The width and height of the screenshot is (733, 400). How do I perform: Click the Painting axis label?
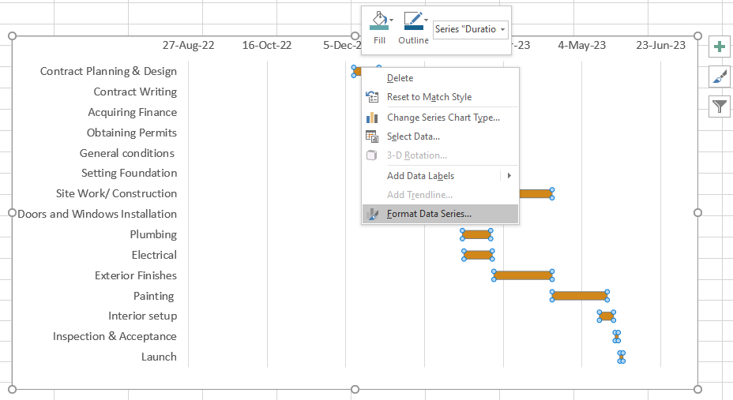[154, 297]
